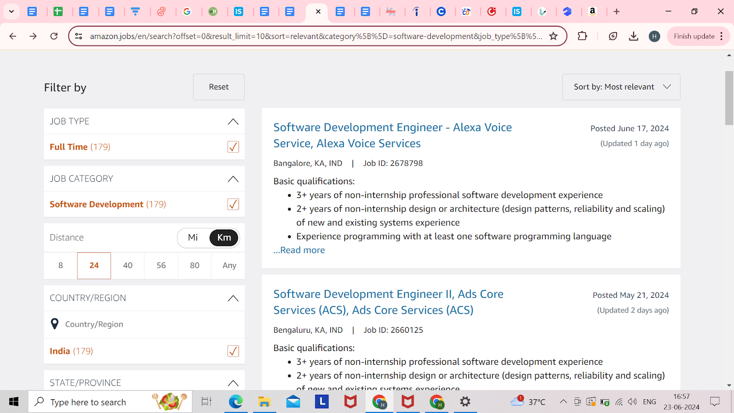Image resolution: width=734 pixels, height=413 pixels.
Task: Click the Country/Region input field
Action: [144, 324]
